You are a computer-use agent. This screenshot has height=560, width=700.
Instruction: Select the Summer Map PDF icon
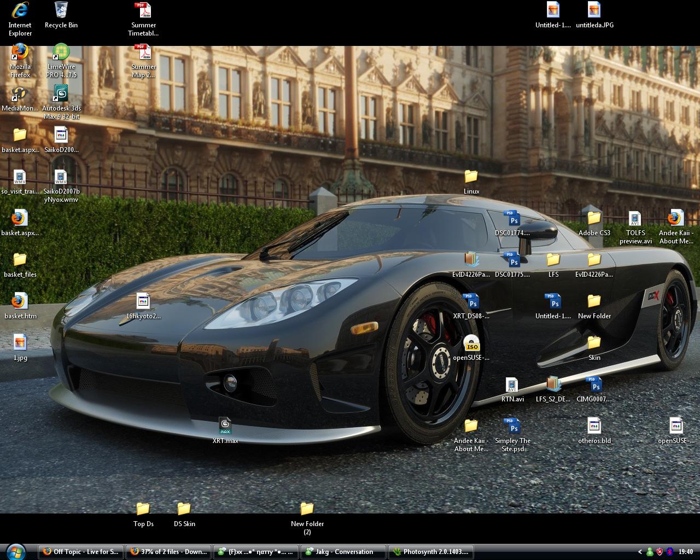(143, 51)
